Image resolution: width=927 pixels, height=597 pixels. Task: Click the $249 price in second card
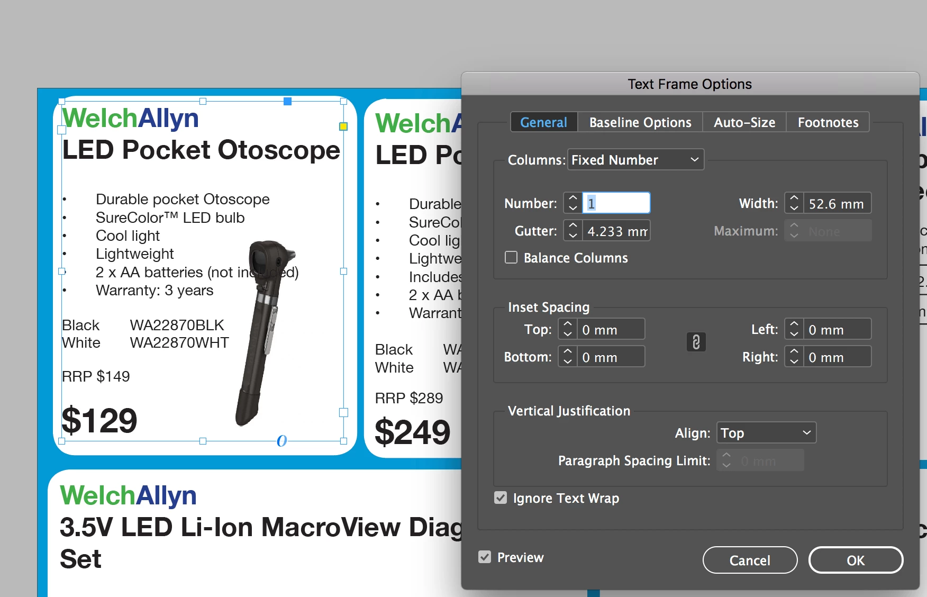413,432
